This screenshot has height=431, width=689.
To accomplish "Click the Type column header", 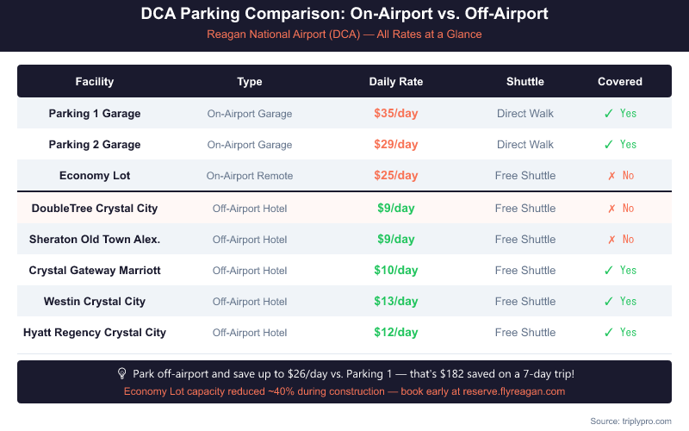I will tap(250, 82).
